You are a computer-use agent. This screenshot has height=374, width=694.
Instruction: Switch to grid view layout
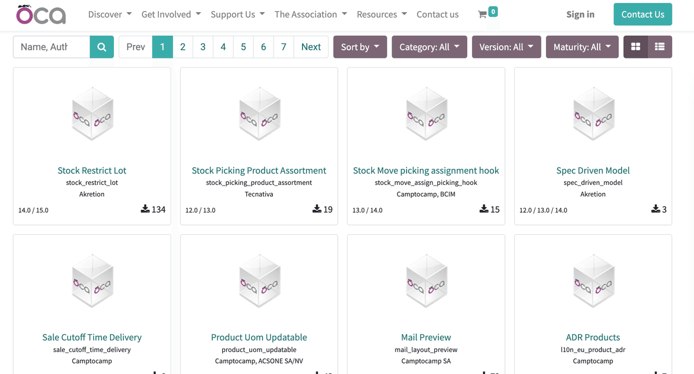click(x=636, y=47)
